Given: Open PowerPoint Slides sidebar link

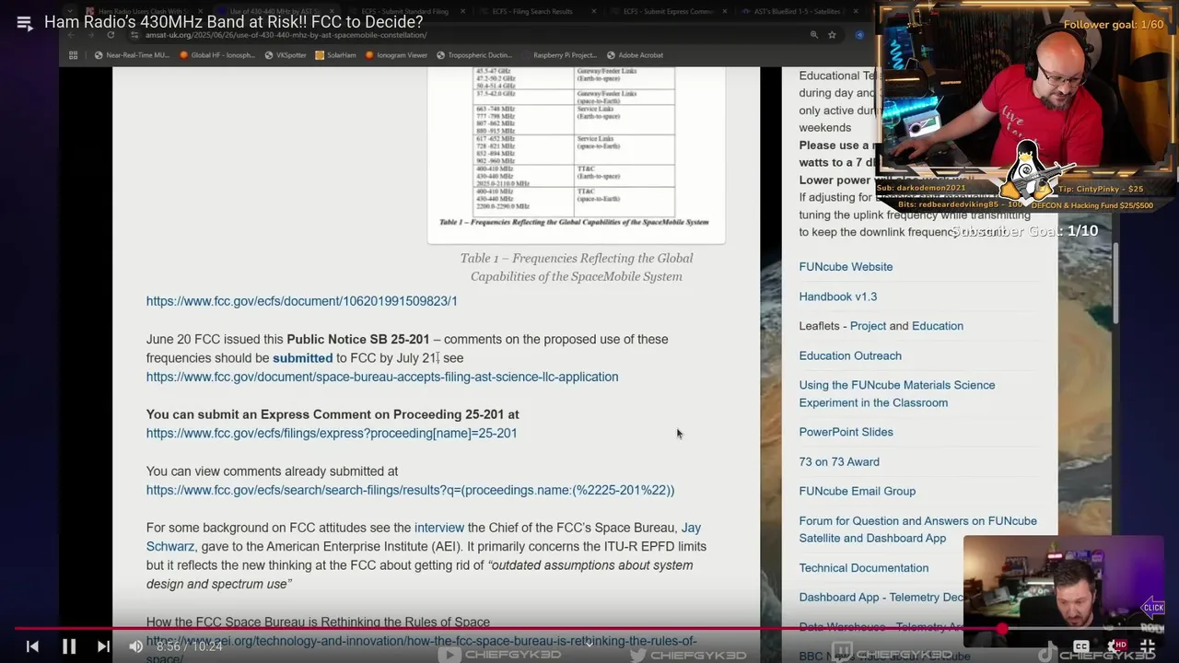Looking at the screenshot, I should tap(846, 432).
